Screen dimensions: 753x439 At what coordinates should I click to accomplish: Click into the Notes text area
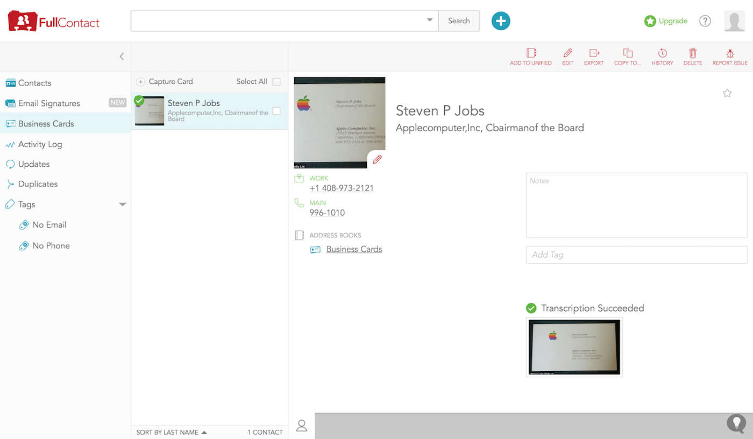coord(636,205)
